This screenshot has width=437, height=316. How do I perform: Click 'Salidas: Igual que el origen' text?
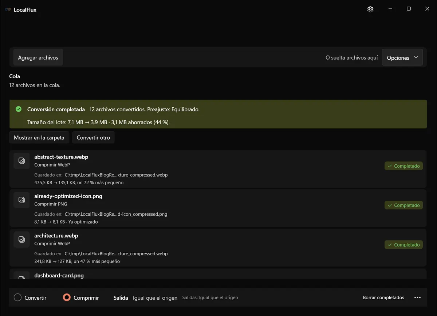coord(210,297)
